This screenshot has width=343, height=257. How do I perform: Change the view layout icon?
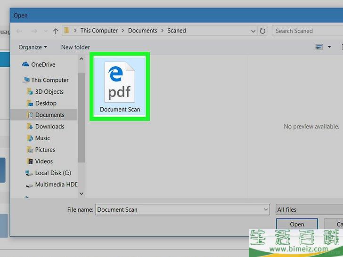pyautogui.click(x=319, y=47)
